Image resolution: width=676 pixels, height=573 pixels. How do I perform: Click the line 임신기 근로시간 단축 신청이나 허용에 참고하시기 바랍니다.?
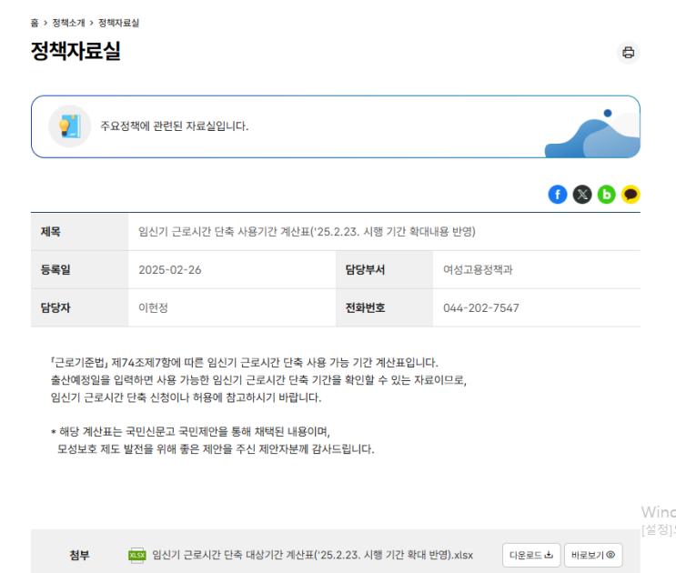[186, 397]
